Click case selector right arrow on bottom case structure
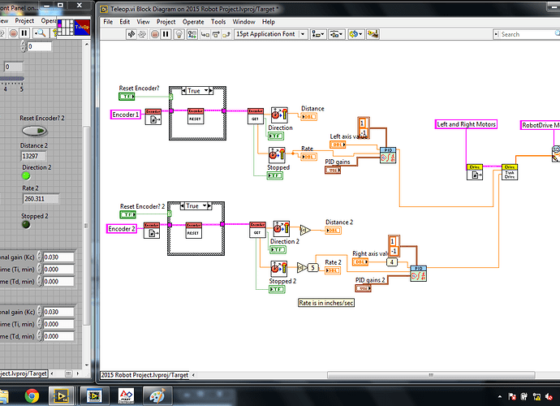This screenshot has height=406, width=560. click(x=209, y=206)
